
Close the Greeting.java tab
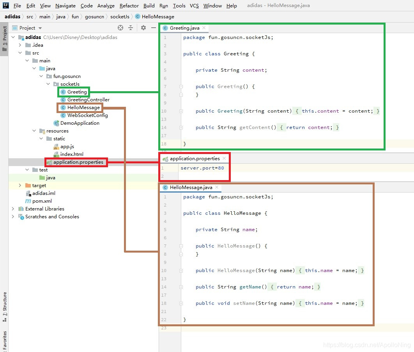pos(204,28)
